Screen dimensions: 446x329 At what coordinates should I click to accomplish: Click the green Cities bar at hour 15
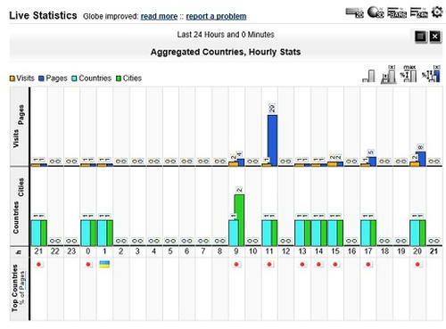[x=340, y=233]
